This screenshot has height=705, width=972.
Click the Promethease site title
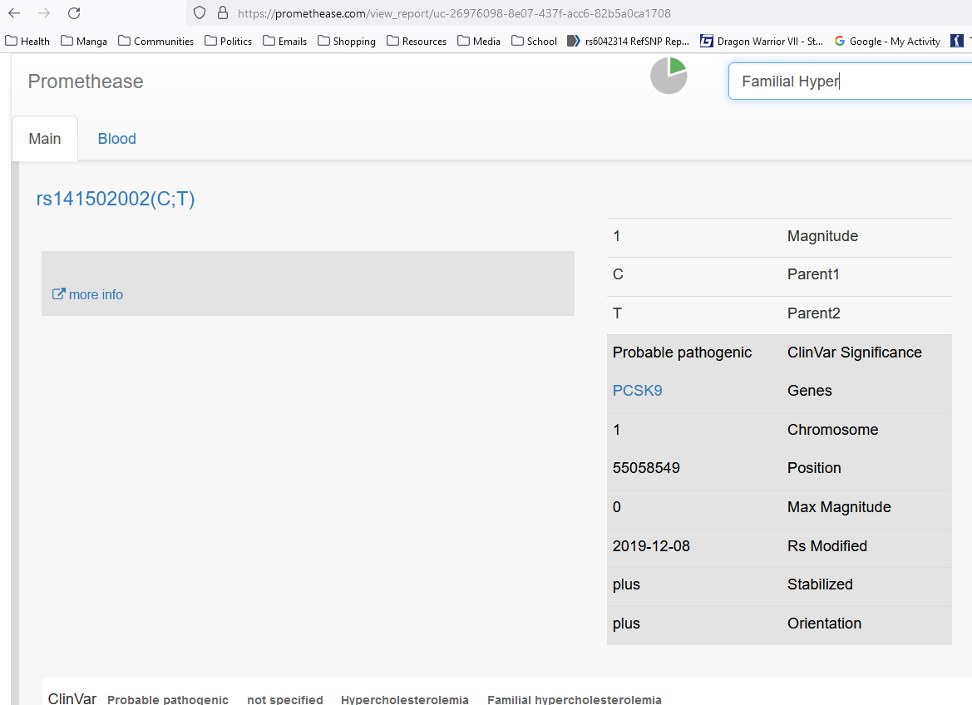click(x=86, y=81)
